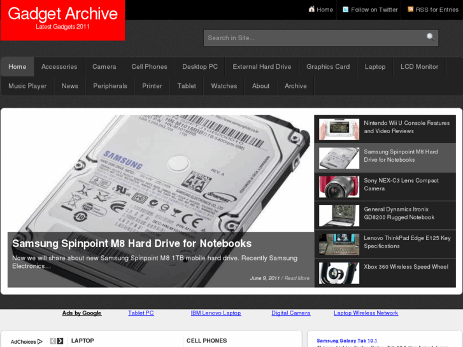Screen dimensions: 463x347
Task: Open the Home navigation tab
Action: (x=17, y=67)
